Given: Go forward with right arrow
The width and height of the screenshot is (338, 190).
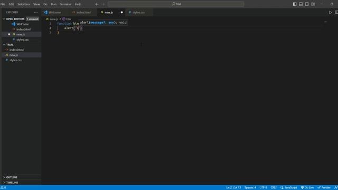Looking at the screenshot, I should (x=104, y=4).
